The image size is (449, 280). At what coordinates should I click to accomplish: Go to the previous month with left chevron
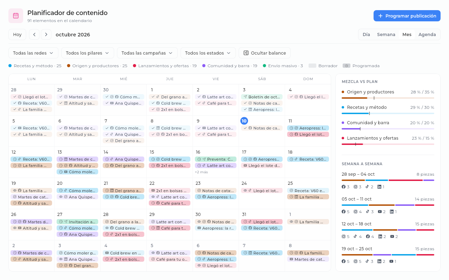coord(34,34)
